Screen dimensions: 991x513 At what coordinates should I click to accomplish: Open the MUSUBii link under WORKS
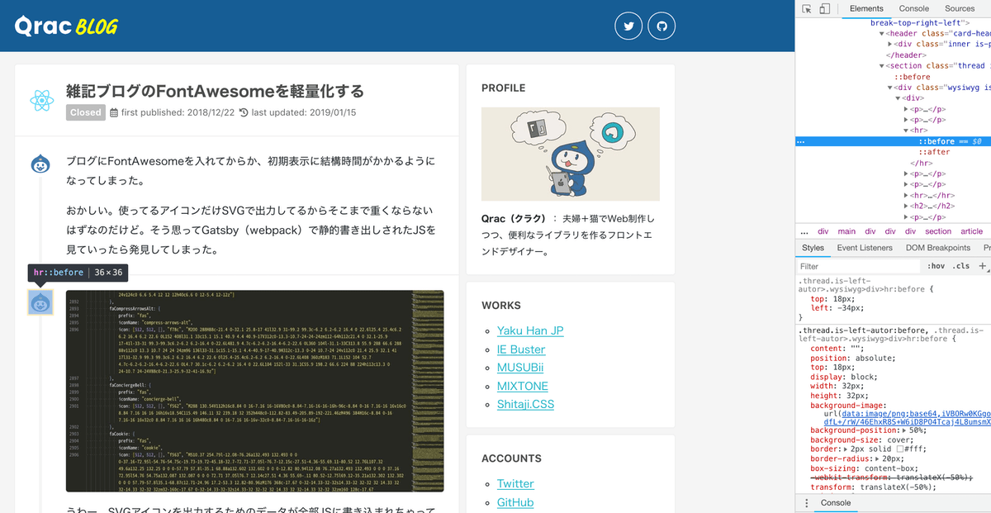pos(520,368)
